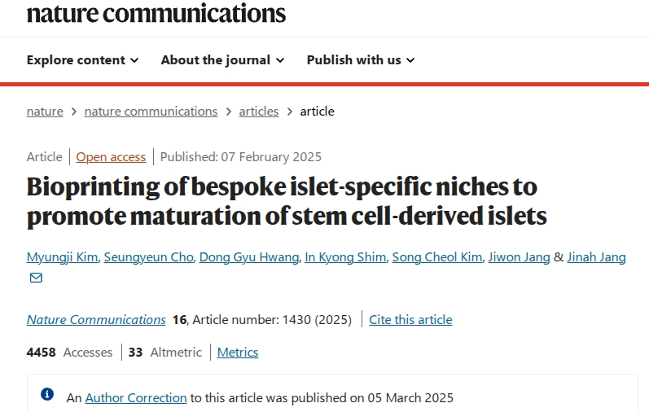
Task: Navigate to the articles breadcrumb
Action: point(258,112)
